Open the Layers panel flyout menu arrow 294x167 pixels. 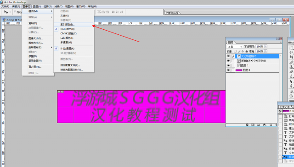[281, 42]
